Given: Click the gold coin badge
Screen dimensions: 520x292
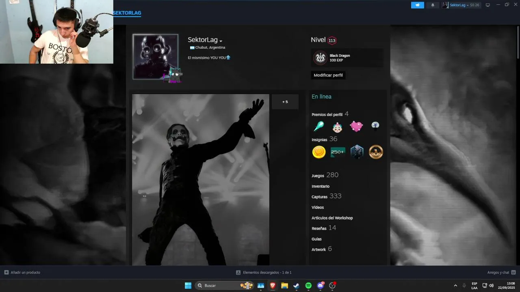Looking at the screenshot, I should coord(319,152).
